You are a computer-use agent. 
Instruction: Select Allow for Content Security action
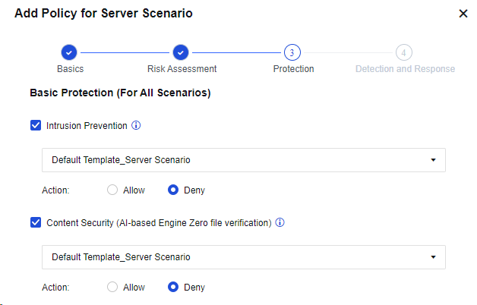tap(113, 288)
